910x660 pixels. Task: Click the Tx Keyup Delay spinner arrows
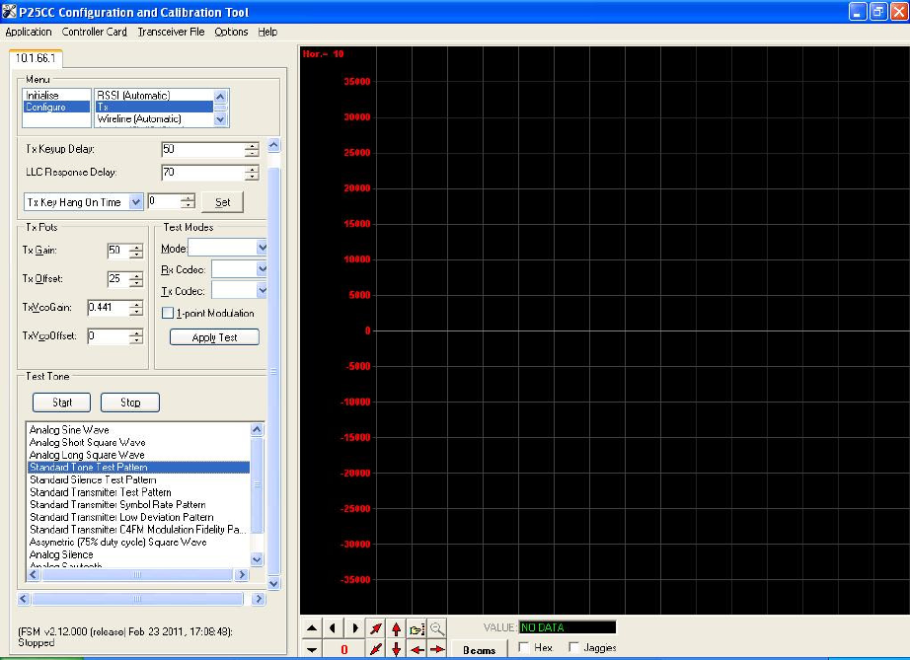(x=252, y=150)
